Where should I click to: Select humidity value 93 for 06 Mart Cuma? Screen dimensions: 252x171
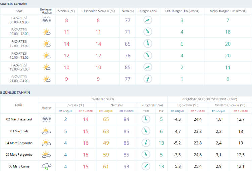(126, 166)
